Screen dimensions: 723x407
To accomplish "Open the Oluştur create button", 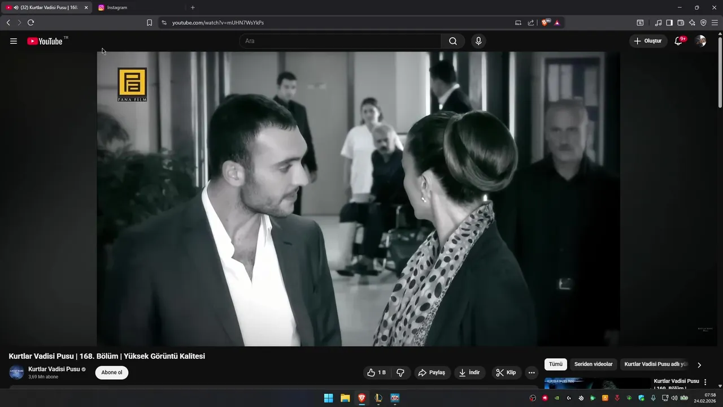I will click(x=648, y=41).
